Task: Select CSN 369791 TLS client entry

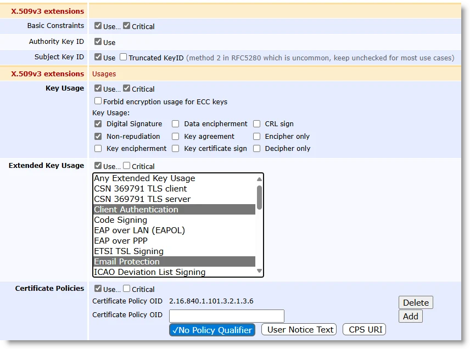Action: [x=174, y=189]
